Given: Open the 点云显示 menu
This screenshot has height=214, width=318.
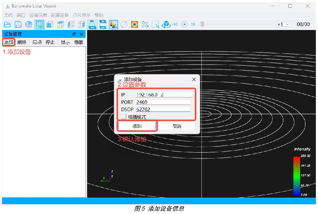Looking at the screenshot, I should (82, 15).
